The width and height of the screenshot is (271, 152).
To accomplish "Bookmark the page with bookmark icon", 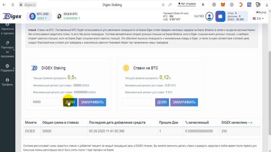I will coord(203,5).
